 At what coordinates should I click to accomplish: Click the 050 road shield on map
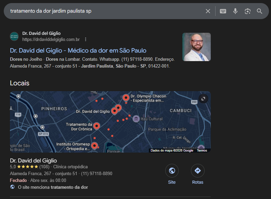194,102
